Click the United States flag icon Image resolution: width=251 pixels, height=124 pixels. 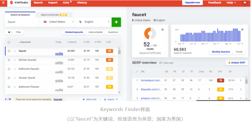click(45, 22)
